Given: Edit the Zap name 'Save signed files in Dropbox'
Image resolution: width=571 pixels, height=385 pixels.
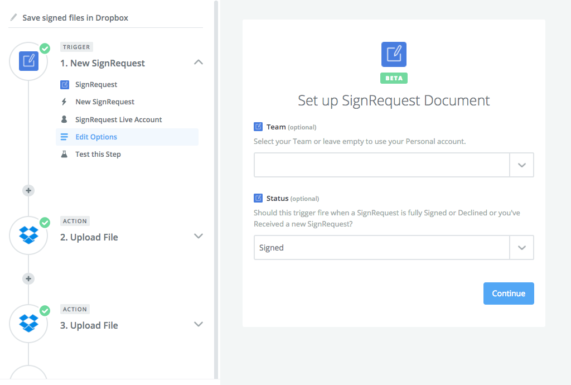Looking at the screenshot, I should pos(75,17).
